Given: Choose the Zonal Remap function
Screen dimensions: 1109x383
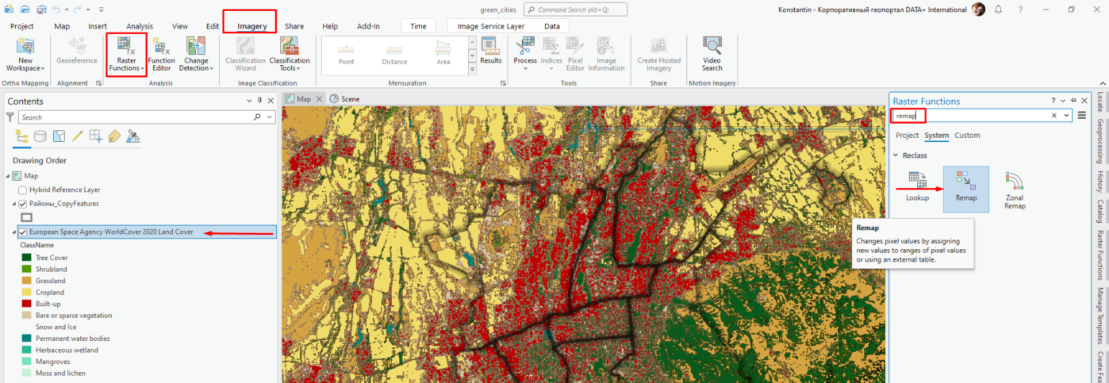Looking at the screenshot, I should coord(1014,190).
